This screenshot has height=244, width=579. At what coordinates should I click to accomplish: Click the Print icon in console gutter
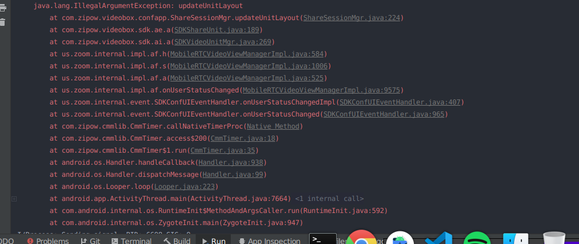pyautogui.click(x=2, y=9)
